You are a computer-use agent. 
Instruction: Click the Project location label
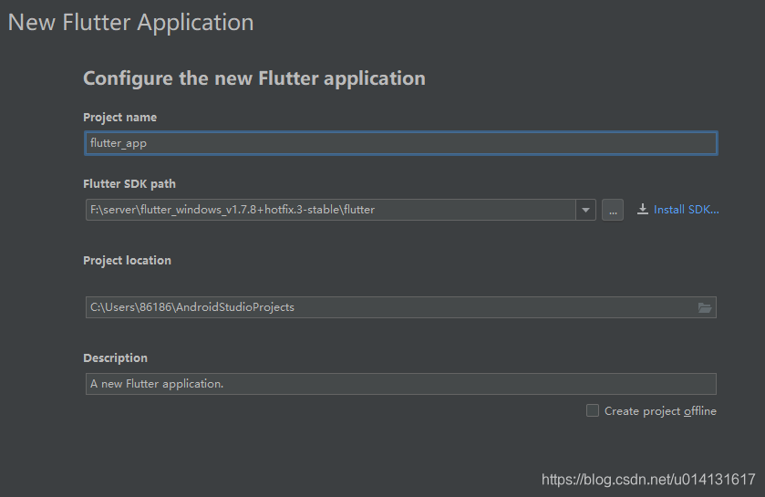coord(128,261)
